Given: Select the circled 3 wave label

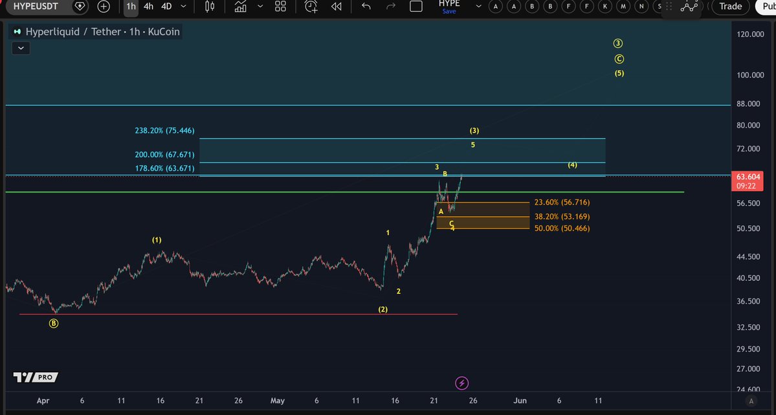Looking at the screenshot, I should tap(618, 43).
